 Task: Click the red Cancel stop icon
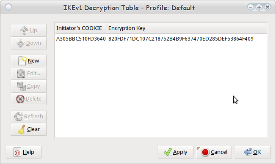click(205, 152)
